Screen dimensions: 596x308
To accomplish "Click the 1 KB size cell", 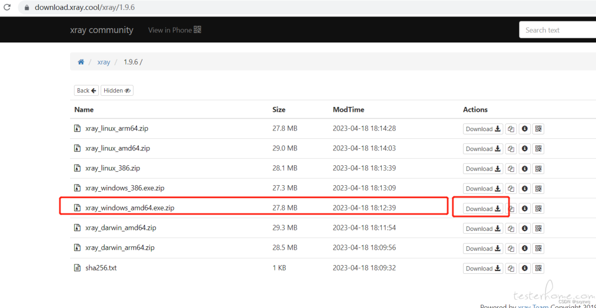I will coord(279,268).
